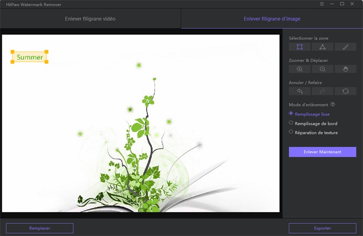The width and height of the screenshot is (363, 236).
Task: Open help icon next to Mode d'enlèvement
Action: point(332,104)
